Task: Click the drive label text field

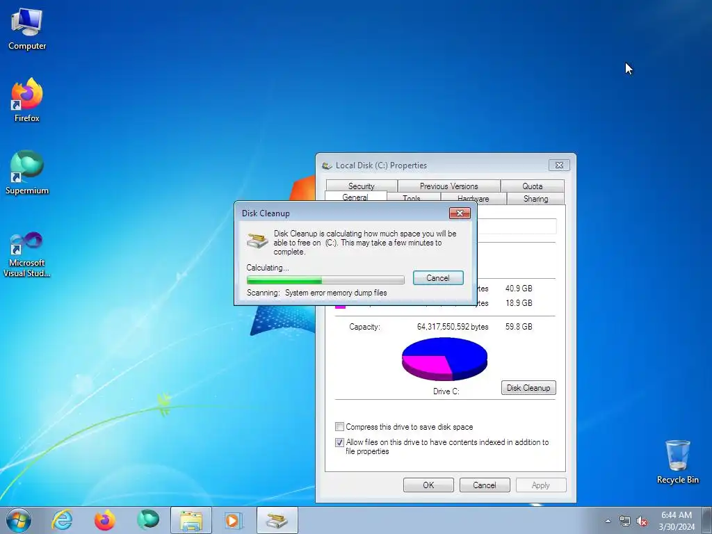Action: coord(517,226)
